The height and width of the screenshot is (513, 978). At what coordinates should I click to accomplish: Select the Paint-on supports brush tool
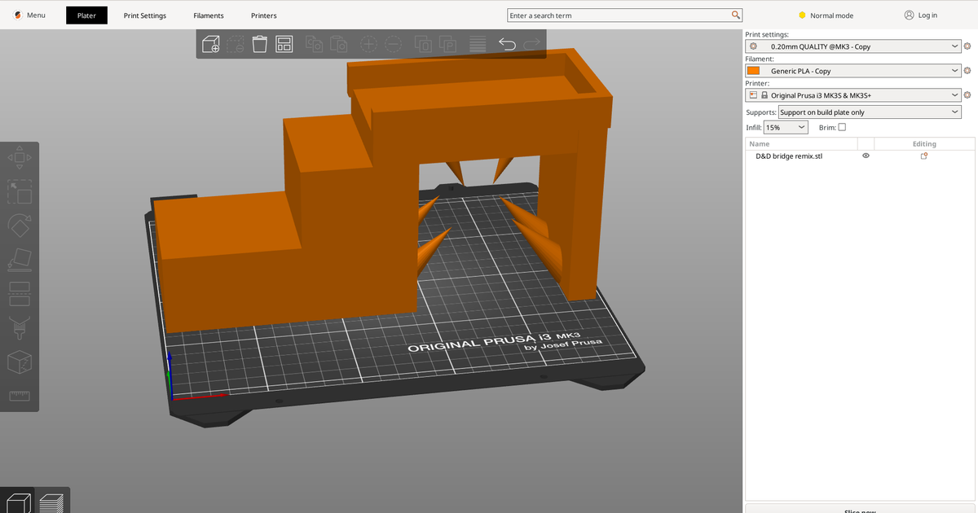[x=20, y=328]
